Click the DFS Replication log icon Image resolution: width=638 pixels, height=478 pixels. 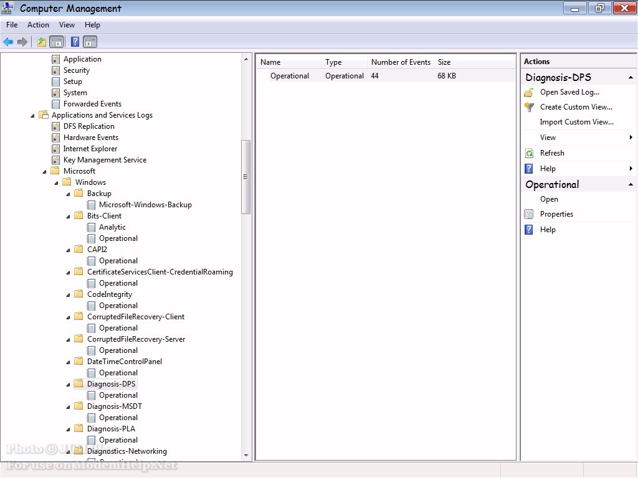tap(55, 126)
